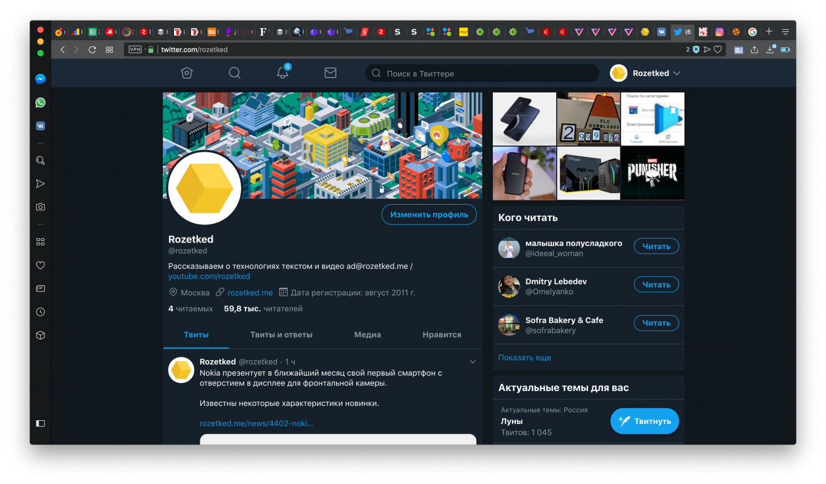Switch to the Instagram tab
This screenshot has width=826, height=484.
[x=719, y=32]
